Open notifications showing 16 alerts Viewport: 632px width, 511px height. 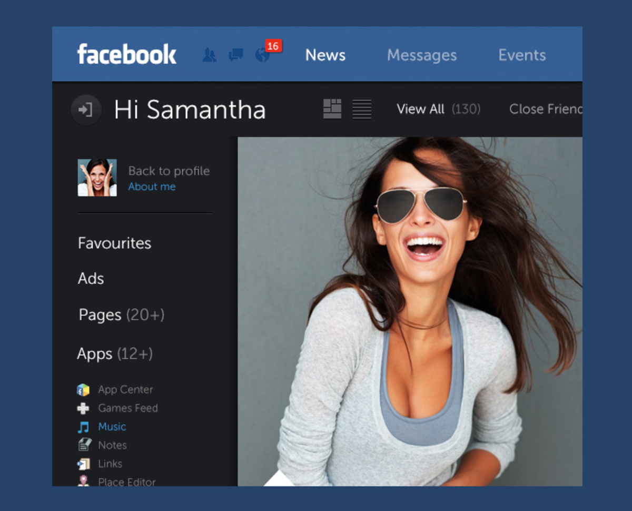coord(263,54)
